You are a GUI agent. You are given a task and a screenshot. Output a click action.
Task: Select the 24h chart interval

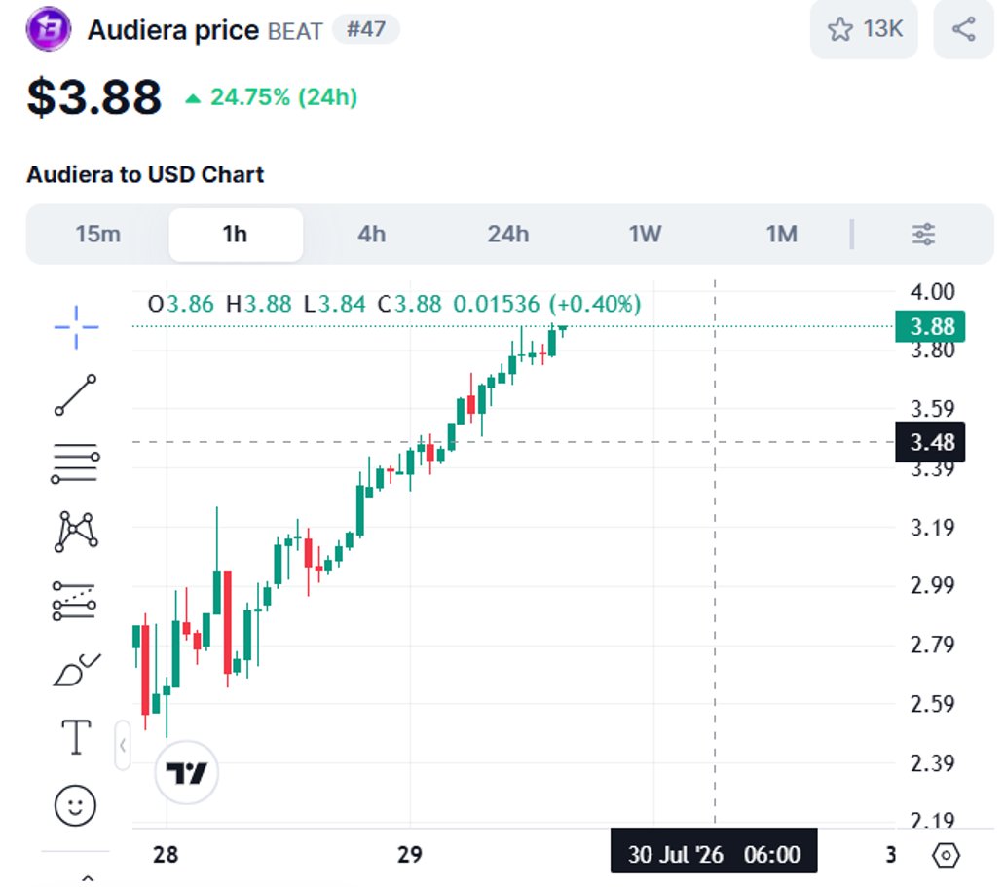pos(508,234)
